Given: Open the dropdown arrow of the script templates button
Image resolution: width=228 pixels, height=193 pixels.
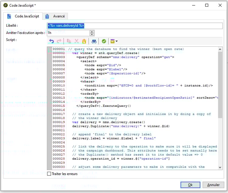Looking at the screenshot, I should pyautogui.click(x=116, y=41).
